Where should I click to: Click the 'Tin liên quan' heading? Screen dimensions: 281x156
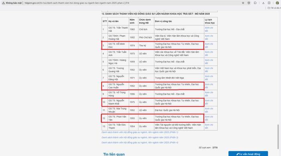(x=114, y=154)
